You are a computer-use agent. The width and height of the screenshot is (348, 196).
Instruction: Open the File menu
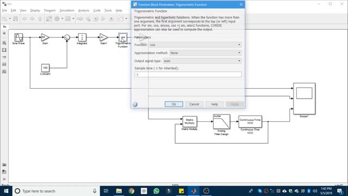tap(4, 10)
